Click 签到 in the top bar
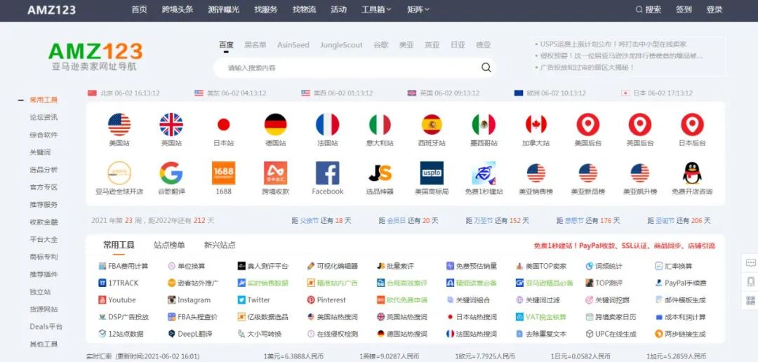This screenshot has width=758, height=362. coord(684,9)
